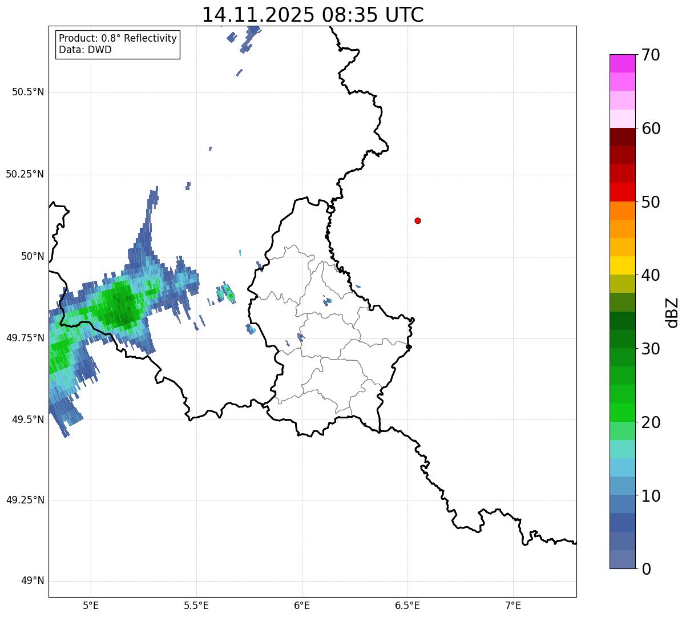The image size is (686, 617).
Task: Click the red station marker dot
Action: pos(418,220)
